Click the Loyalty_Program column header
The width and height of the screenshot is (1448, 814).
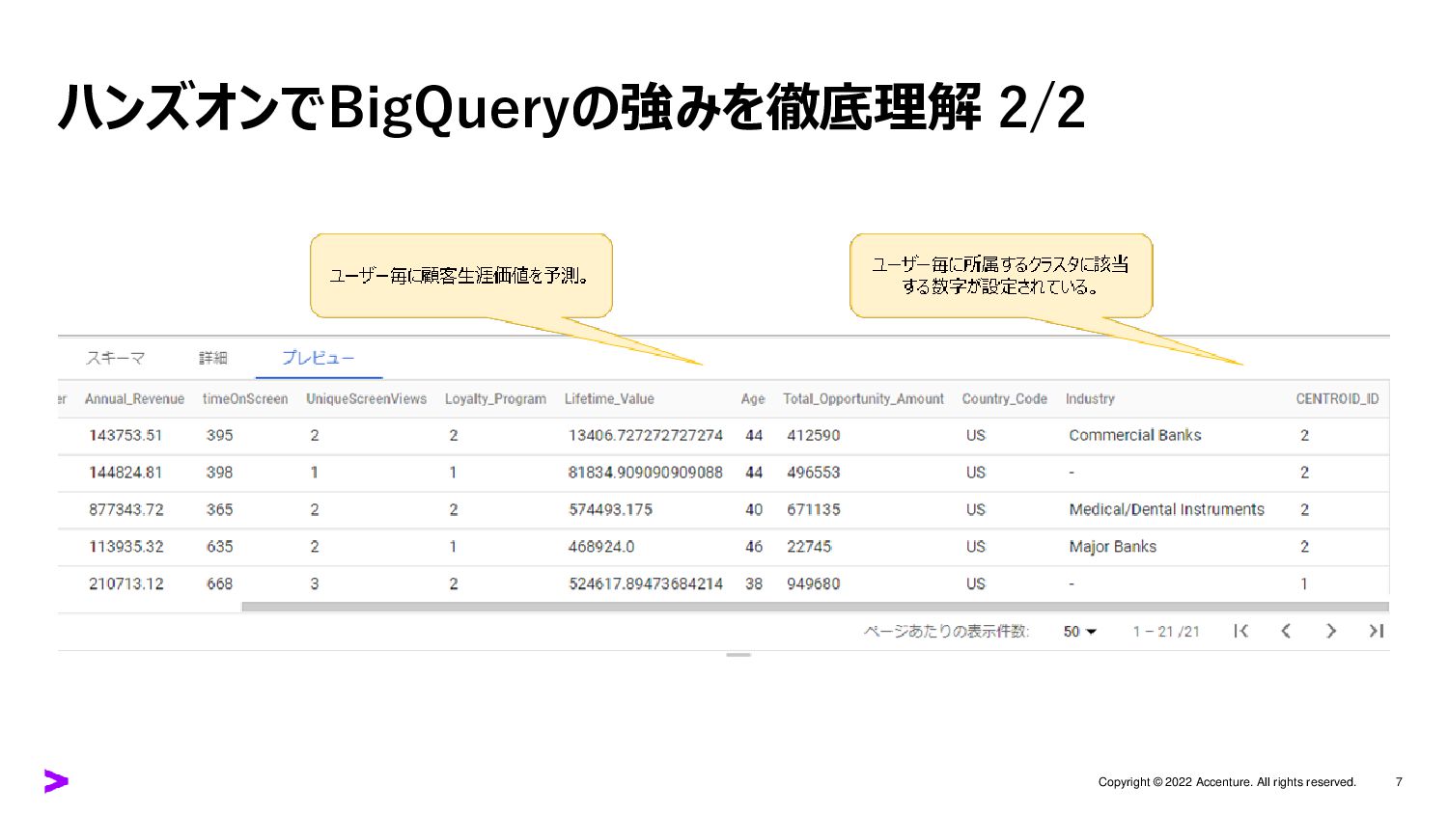point(495,399)
